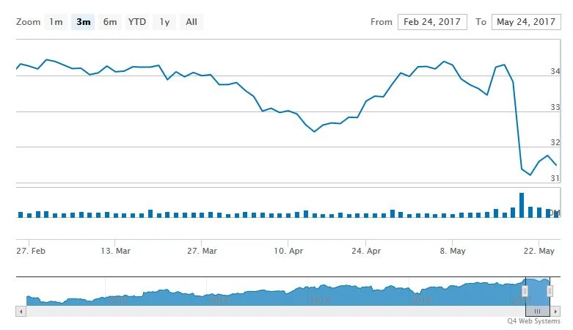
Task: Click the navigator scrollbar thumb
Action: click(537, 312)
